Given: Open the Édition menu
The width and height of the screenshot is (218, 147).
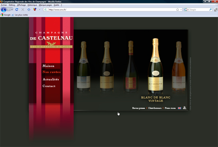Looking at the screenshot, I should pos(12,5).
